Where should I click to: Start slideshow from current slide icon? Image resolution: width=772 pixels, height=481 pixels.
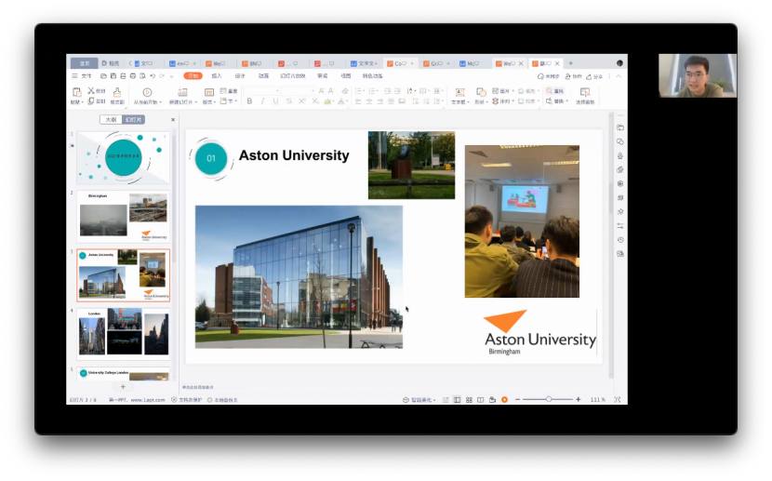147,92
